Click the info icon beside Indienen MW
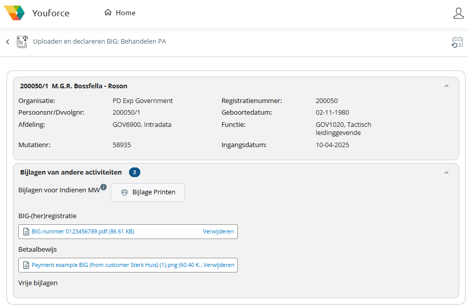Image resolution: width=468 pixels, height=307 pixels. pos(104,187)
